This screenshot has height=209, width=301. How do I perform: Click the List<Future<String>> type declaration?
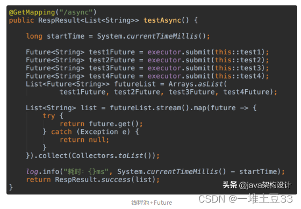[x=68, y=84]
